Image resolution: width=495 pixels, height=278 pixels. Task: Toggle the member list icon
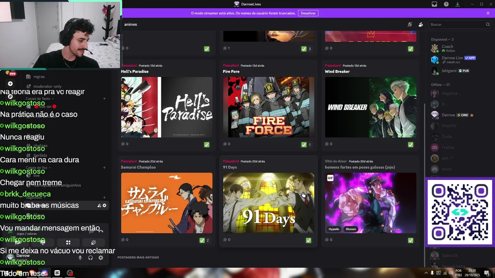(421, 24)
